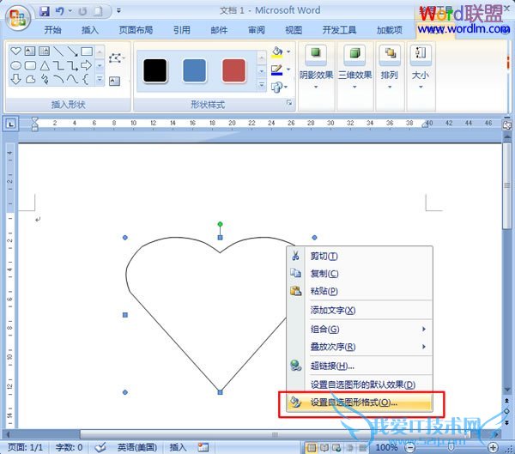Open the Office button menu
The width and height of the screenshot is (515, 454).
18,17
